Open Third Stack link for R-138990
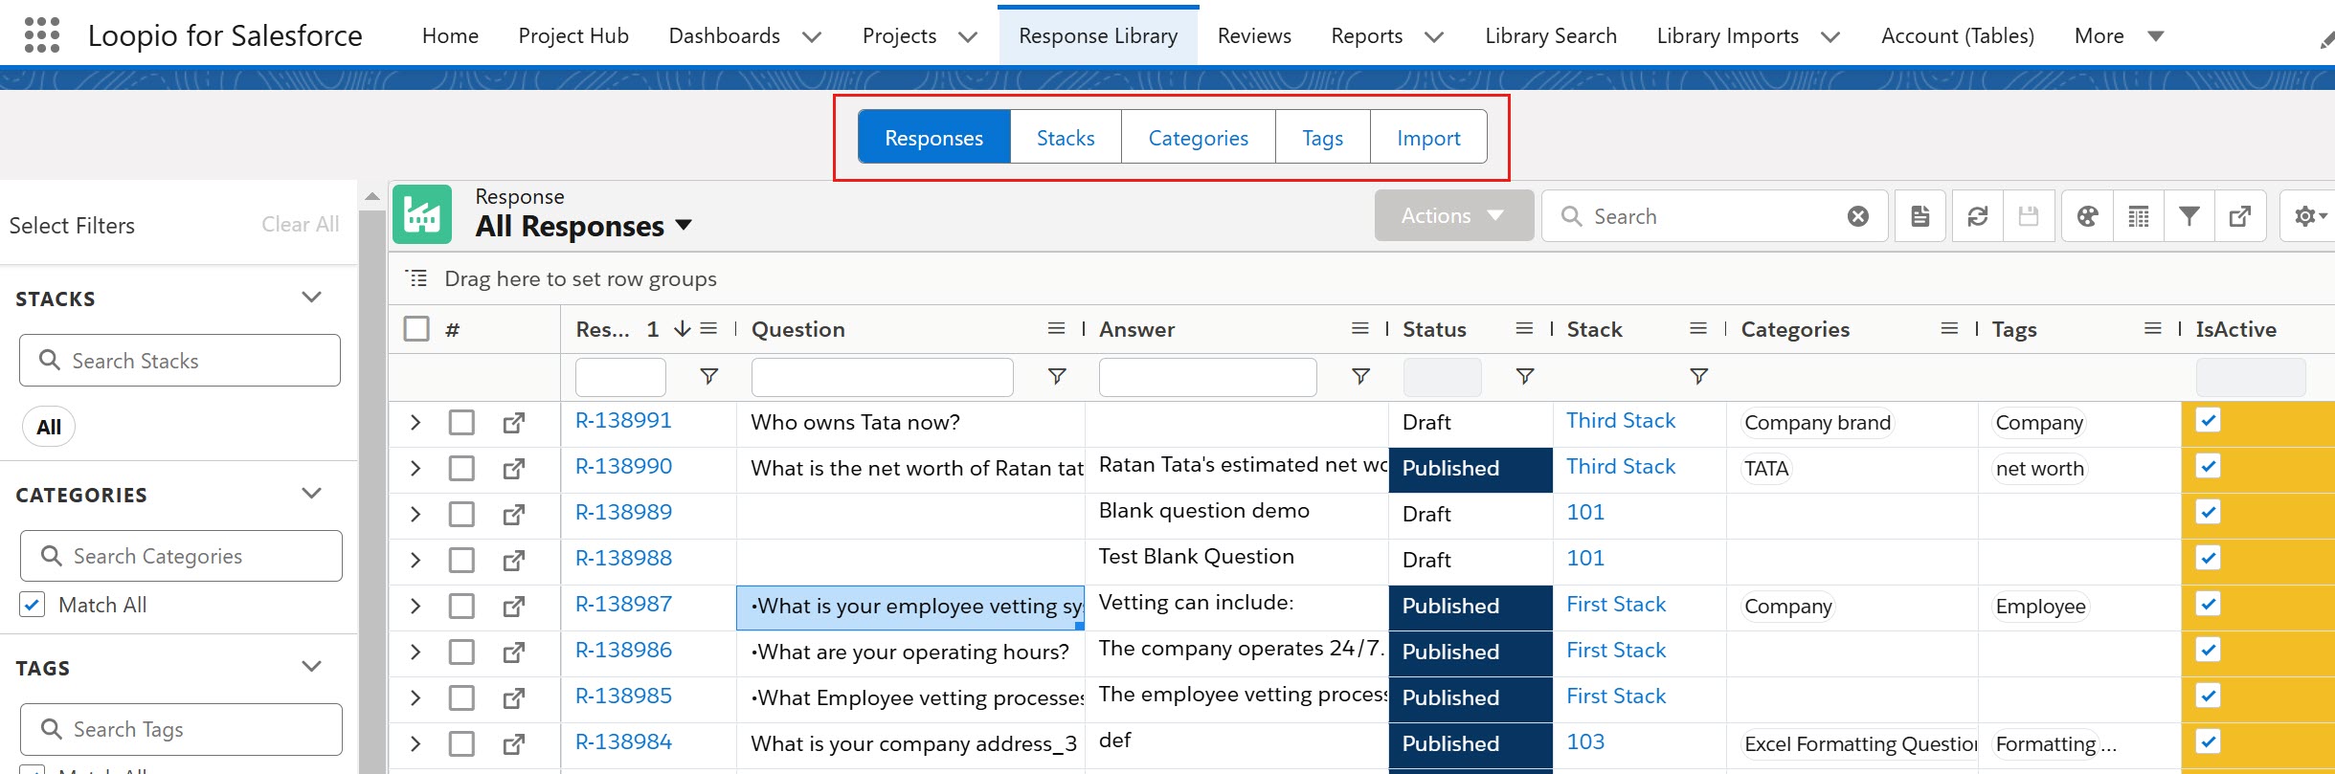The image size is (2335, 774). (1621, 467)
